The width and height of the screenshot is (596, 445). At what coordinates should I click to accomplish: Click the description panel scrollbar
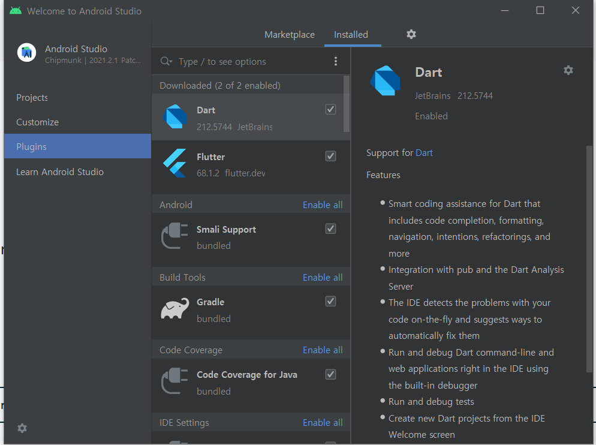[589, 258]
